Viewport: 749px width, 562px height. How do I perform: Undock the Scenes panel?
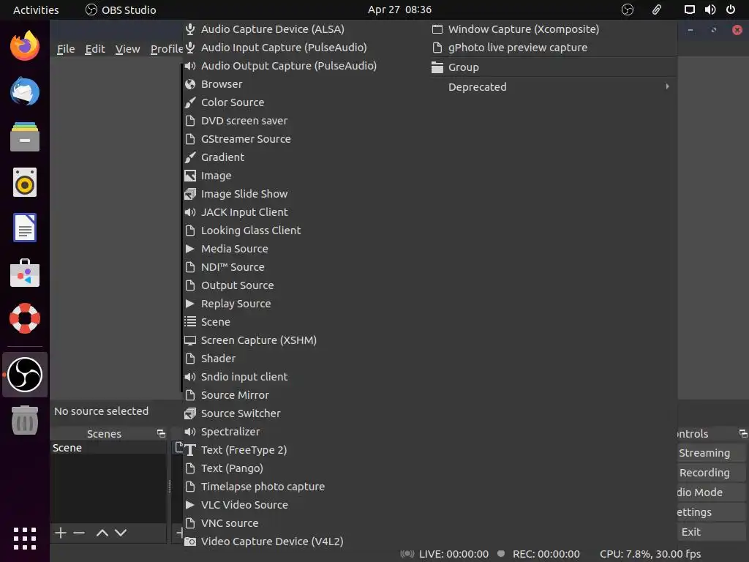click(x=161, y=433)
